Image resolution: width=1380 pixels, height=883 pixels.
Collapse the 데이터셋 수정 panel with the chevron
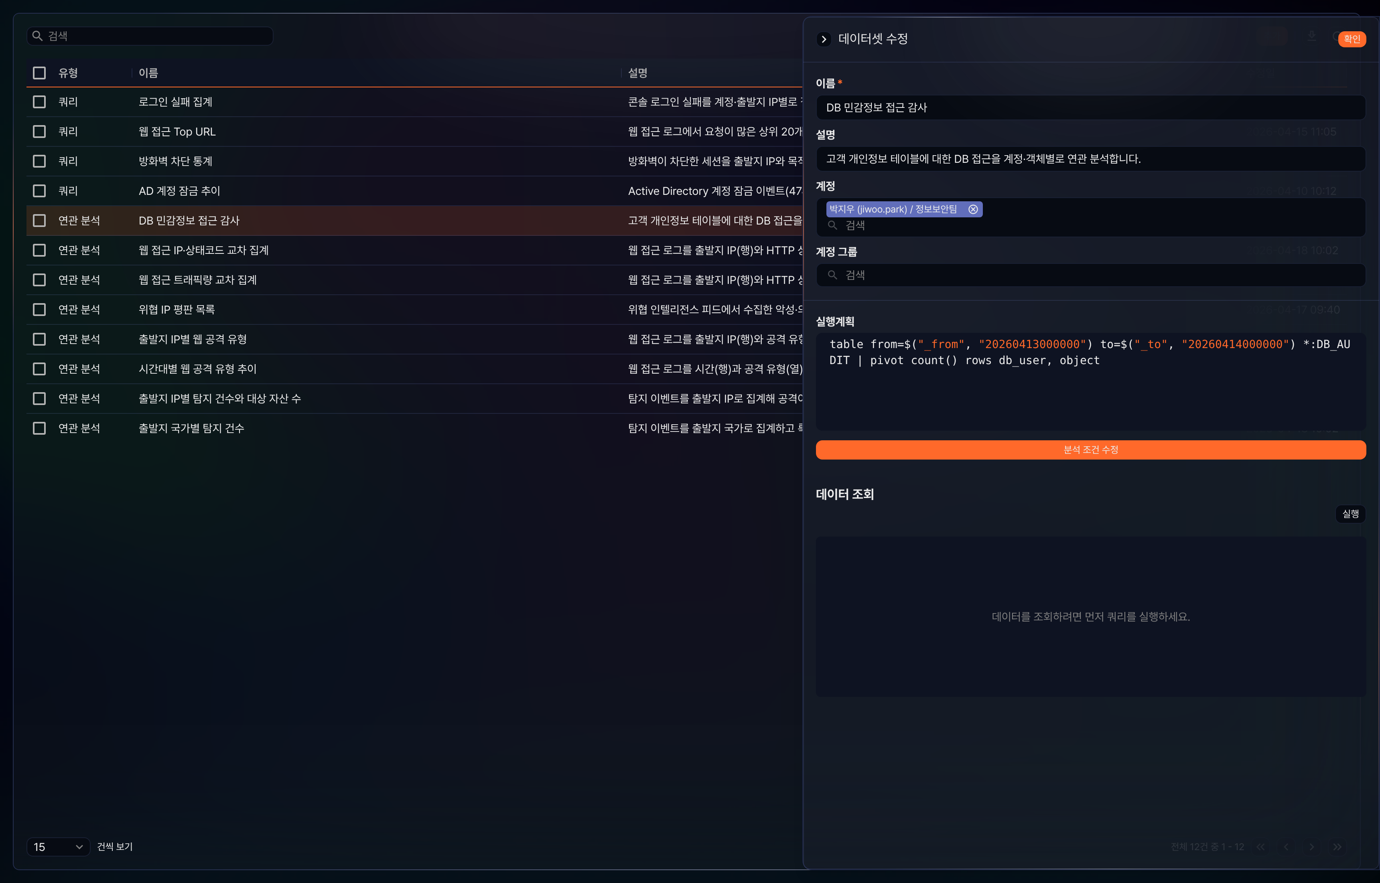click(824, 39)
